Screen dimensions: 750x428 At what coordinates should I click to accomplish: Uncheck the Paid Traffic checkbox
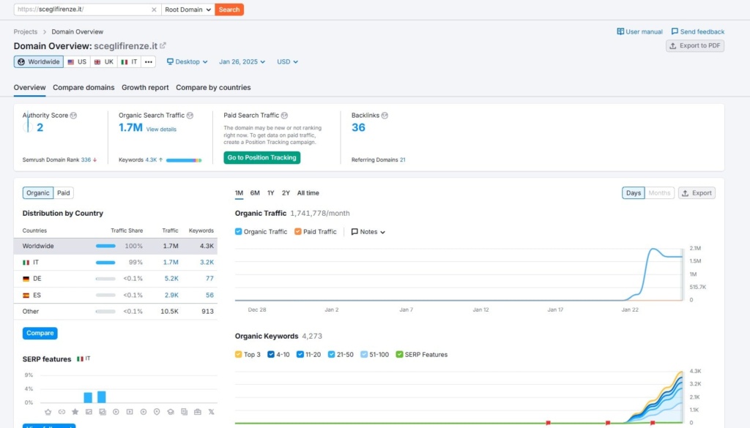(298, 232)
